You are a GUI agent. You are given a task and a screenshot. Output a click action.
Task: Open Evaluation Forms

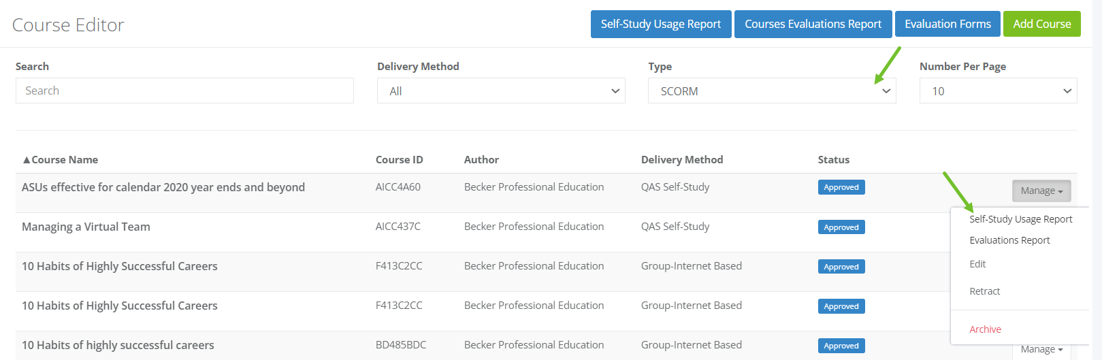pos(947,24)
